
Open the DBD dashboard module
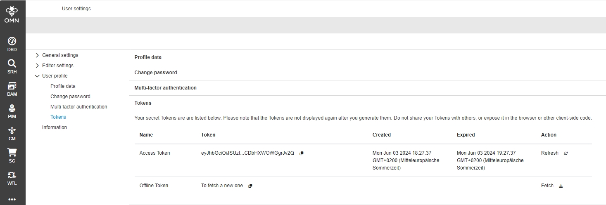click(12, 44)
